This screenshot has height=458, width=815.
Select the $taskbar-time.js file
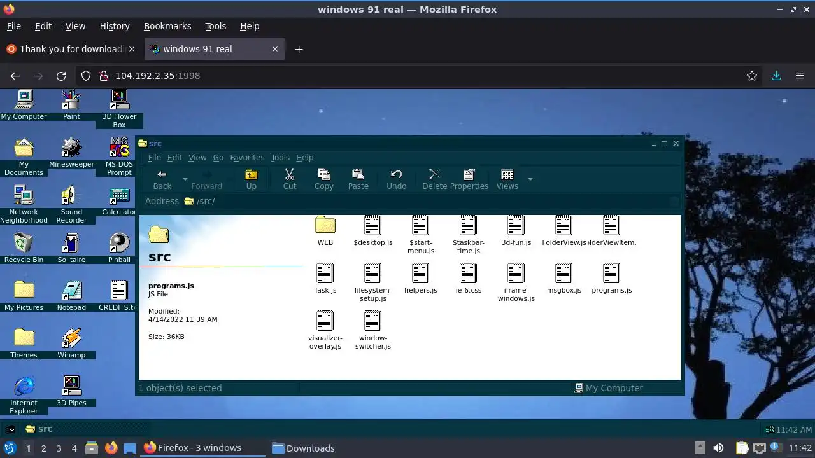coord(469,235)
